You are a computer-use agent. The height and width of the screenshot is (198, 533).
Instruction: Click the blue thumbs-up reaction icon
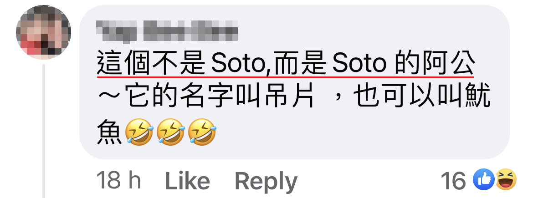click(484, 179)
